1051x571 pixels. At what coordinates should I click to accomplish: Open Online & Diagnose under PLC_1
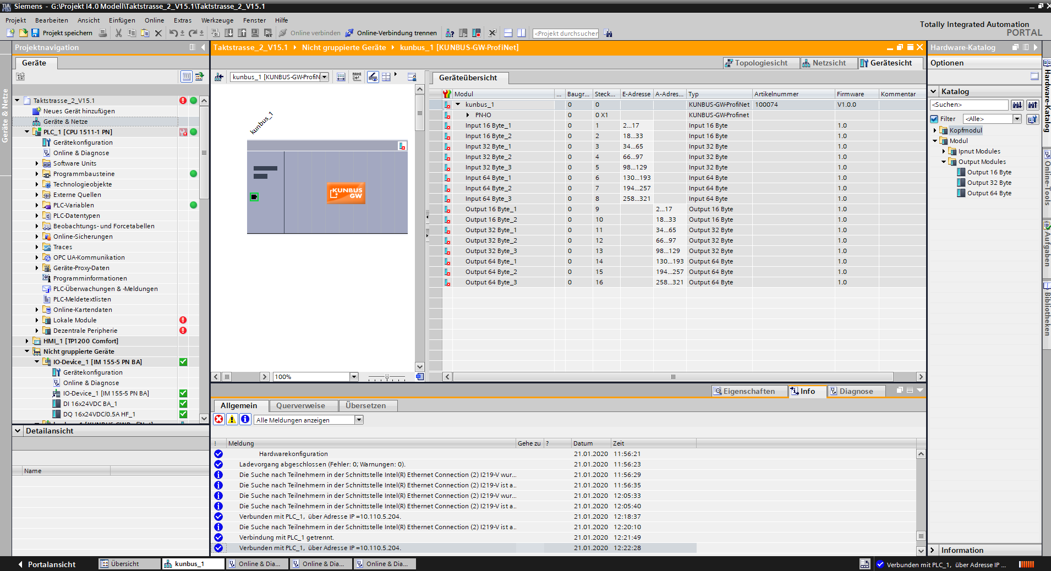tap(81, 153)
